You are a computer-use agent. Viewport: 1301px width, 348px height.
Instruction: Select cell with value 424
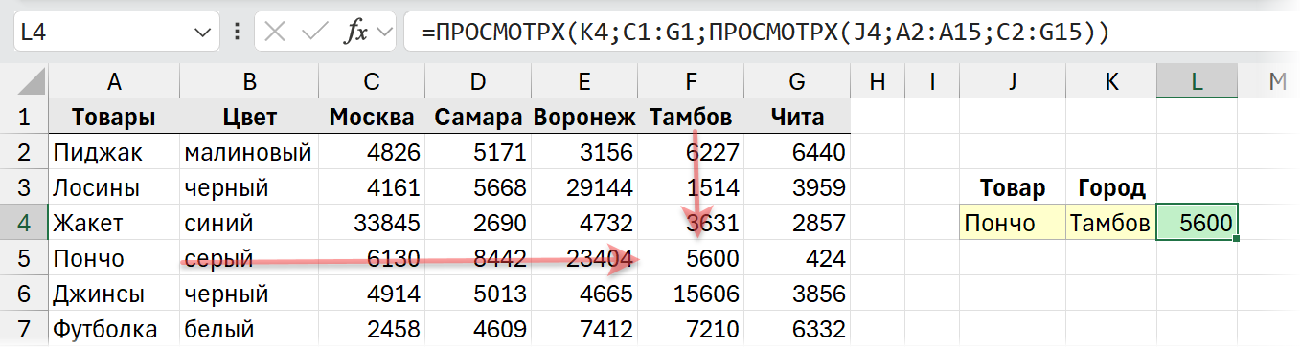[797, 259]
